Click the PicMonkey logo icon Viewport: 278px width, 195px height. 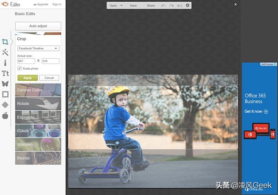[5, 4]
